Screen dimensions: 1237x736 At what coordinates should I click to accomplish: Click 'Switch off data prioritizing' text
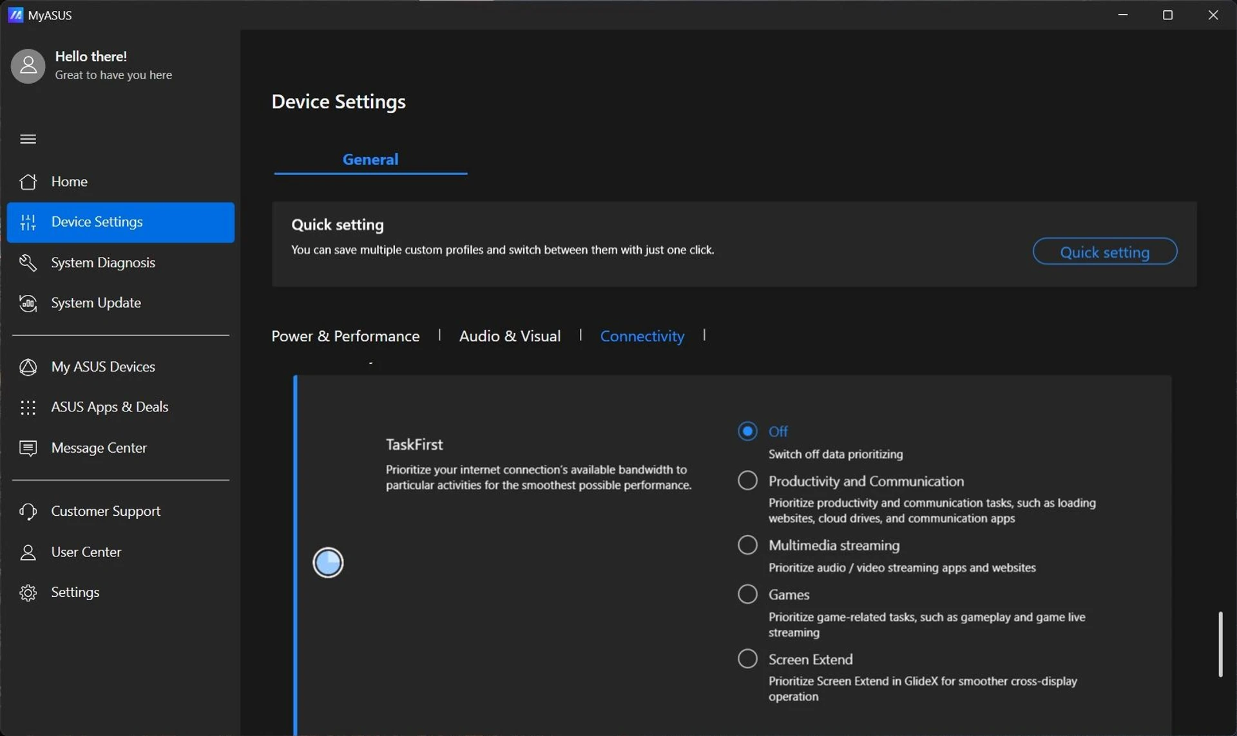835,455
